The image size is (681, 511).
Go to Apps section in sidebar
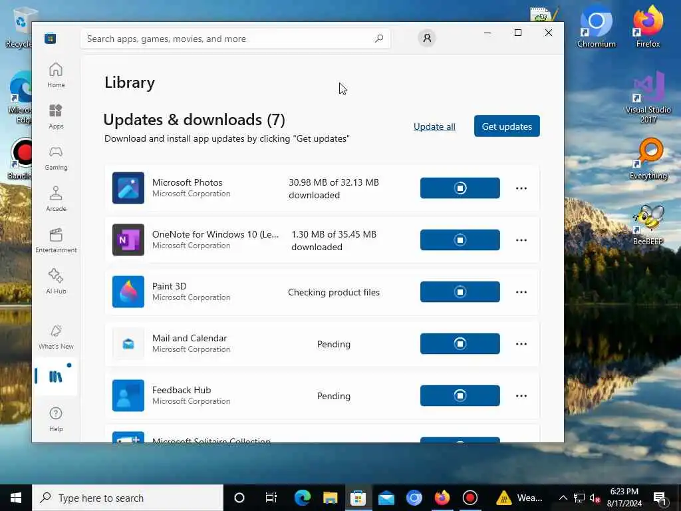pyautogui.click(x=56, y=116)
